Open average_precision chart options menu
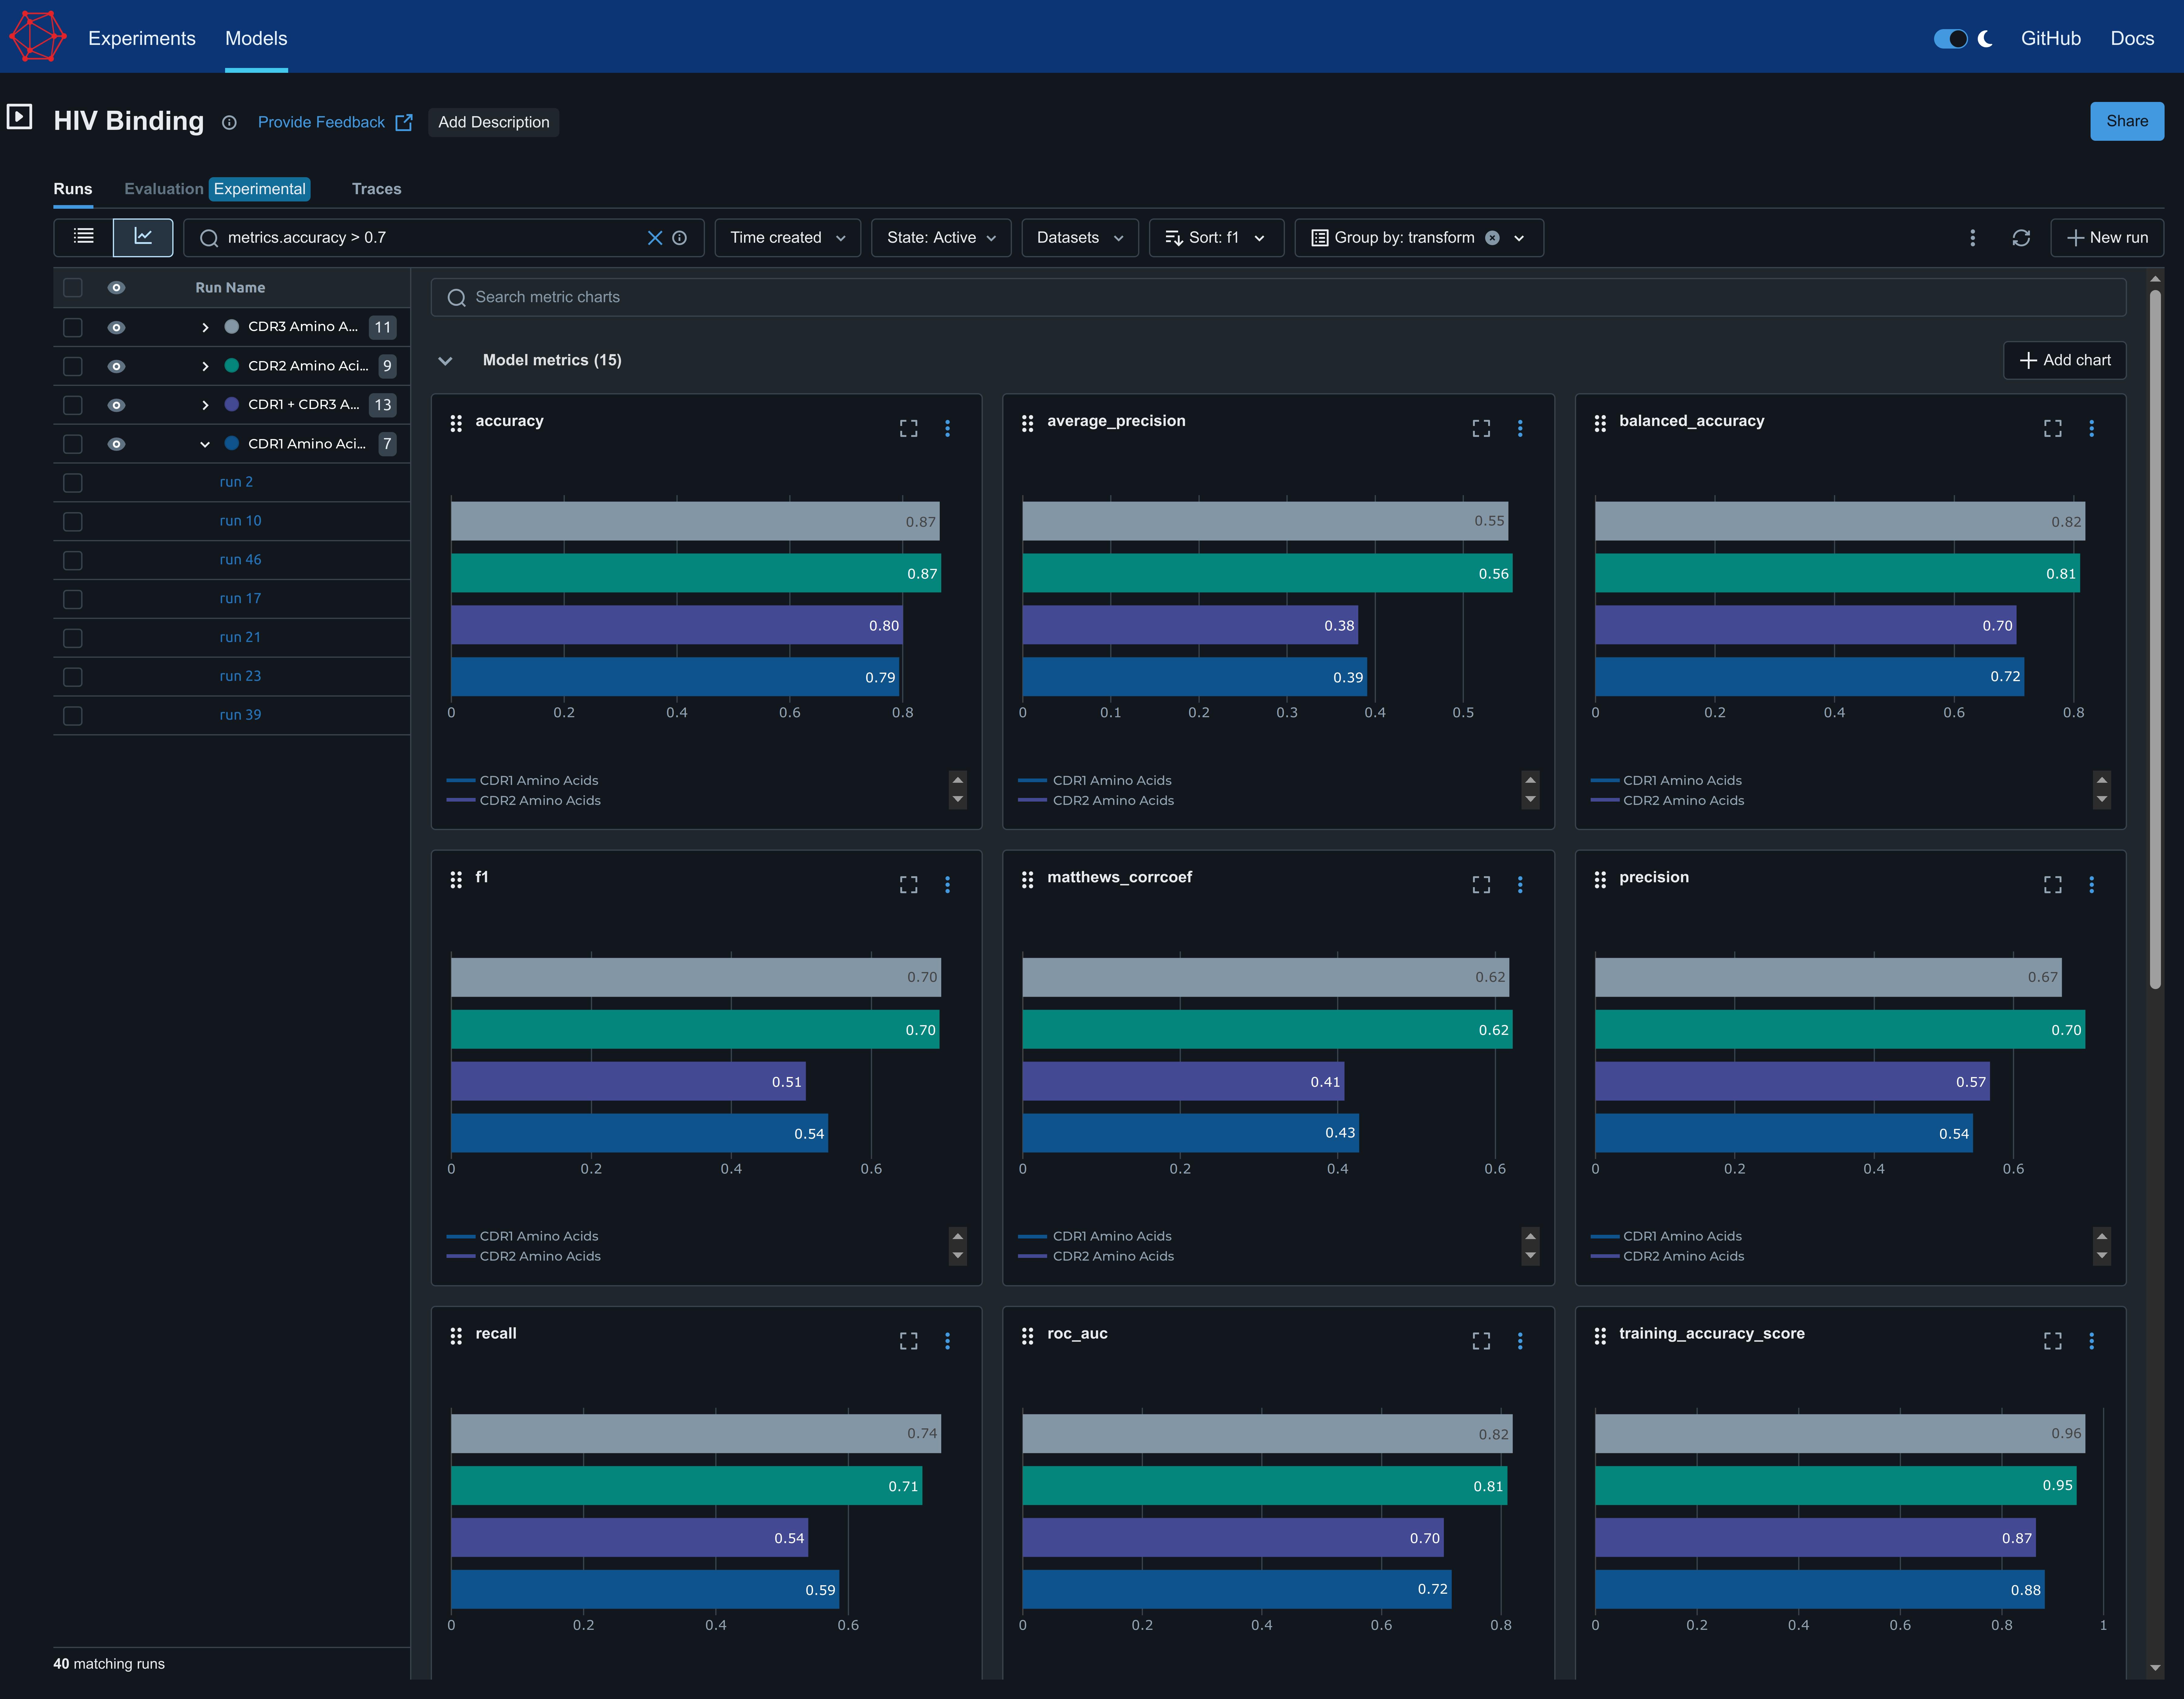This screenshot has width=2184, height=1699. 1520,428
